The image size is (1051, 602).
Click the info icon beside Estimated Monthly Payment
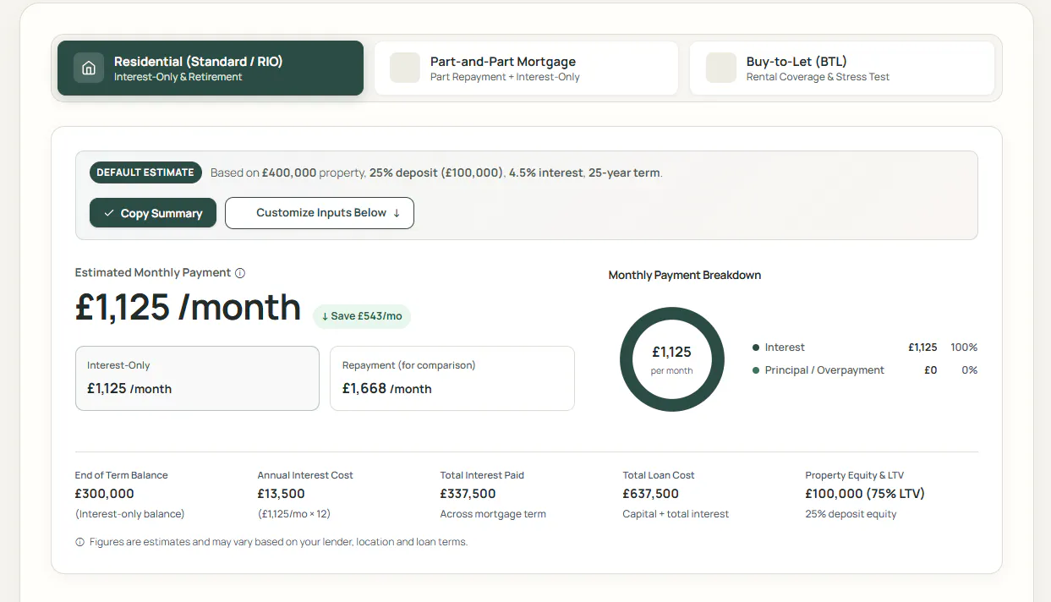coord(240,273)
